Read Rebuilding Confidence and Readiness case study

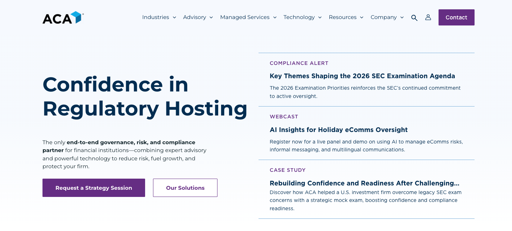[x=364, y=183]
